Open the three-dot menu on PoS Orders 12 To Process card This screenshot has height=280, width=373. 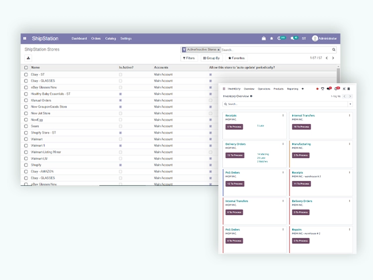pos(283,172)
